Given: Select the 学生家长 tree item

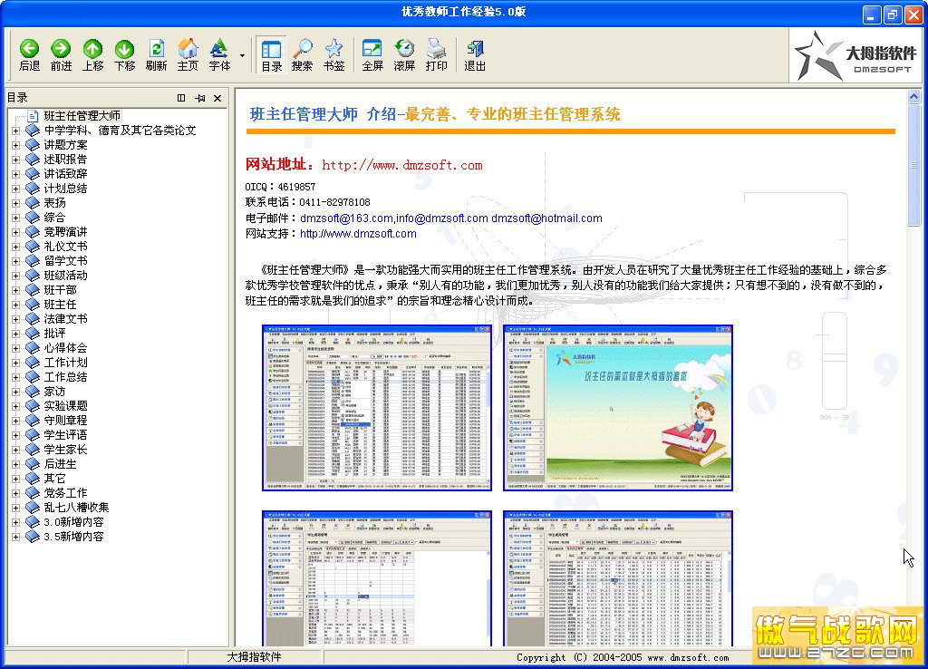Looking at the screenshot, I should coord(65,450).
